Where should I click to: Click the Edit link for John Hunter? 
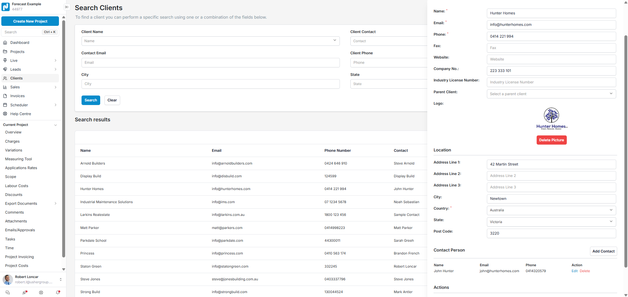[x=574, y=271]
